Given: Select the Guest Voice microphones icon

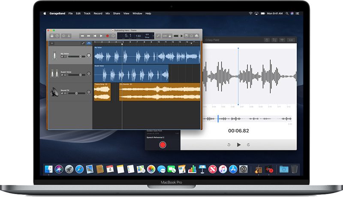Looking at the screenshot, I should (x=54, y=73).
